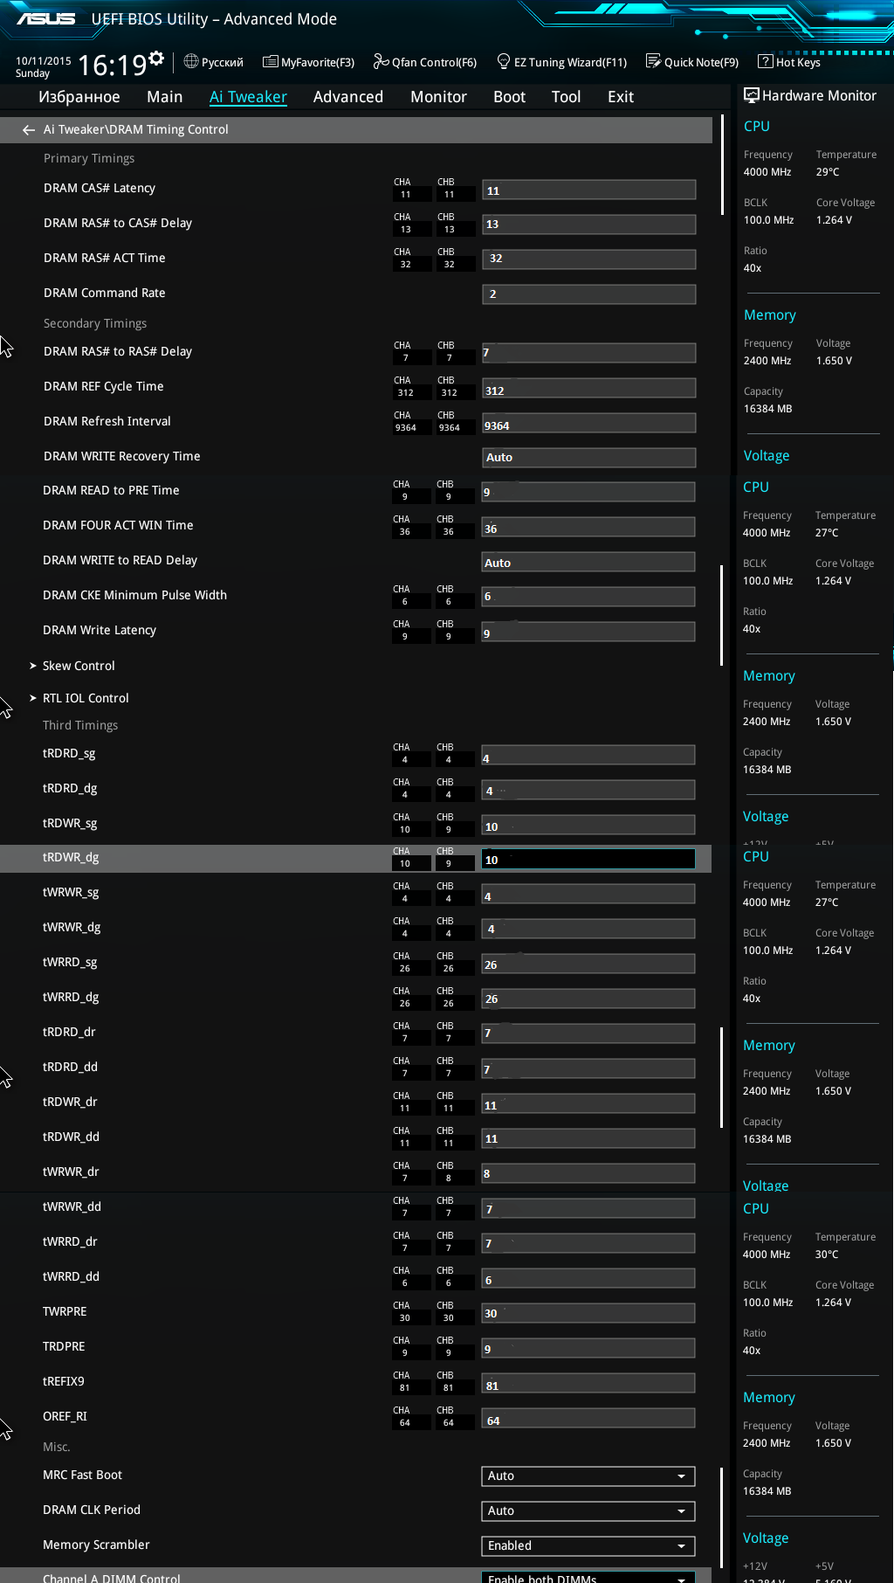This screenshot has height=1583, width=894.
Task: Open MRC Fast Boot dropdown
Action: coord(588,1476)
